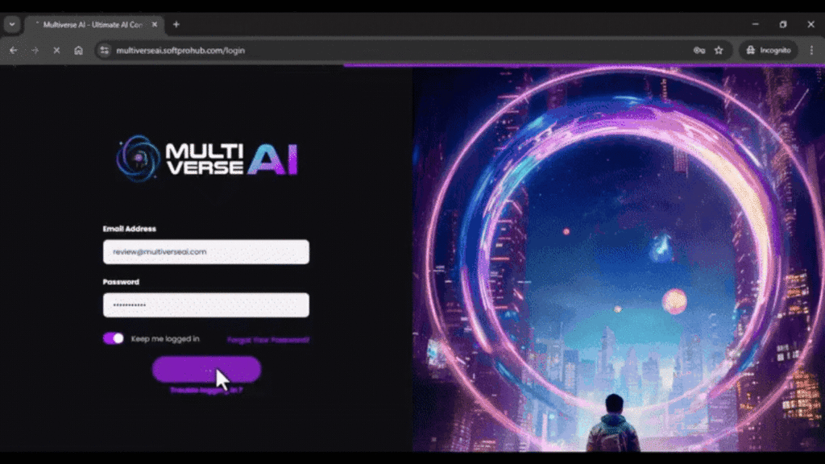Bookmark this page with the star icon
This screenshot has height=464, width=825.
[x=719, y=50]
